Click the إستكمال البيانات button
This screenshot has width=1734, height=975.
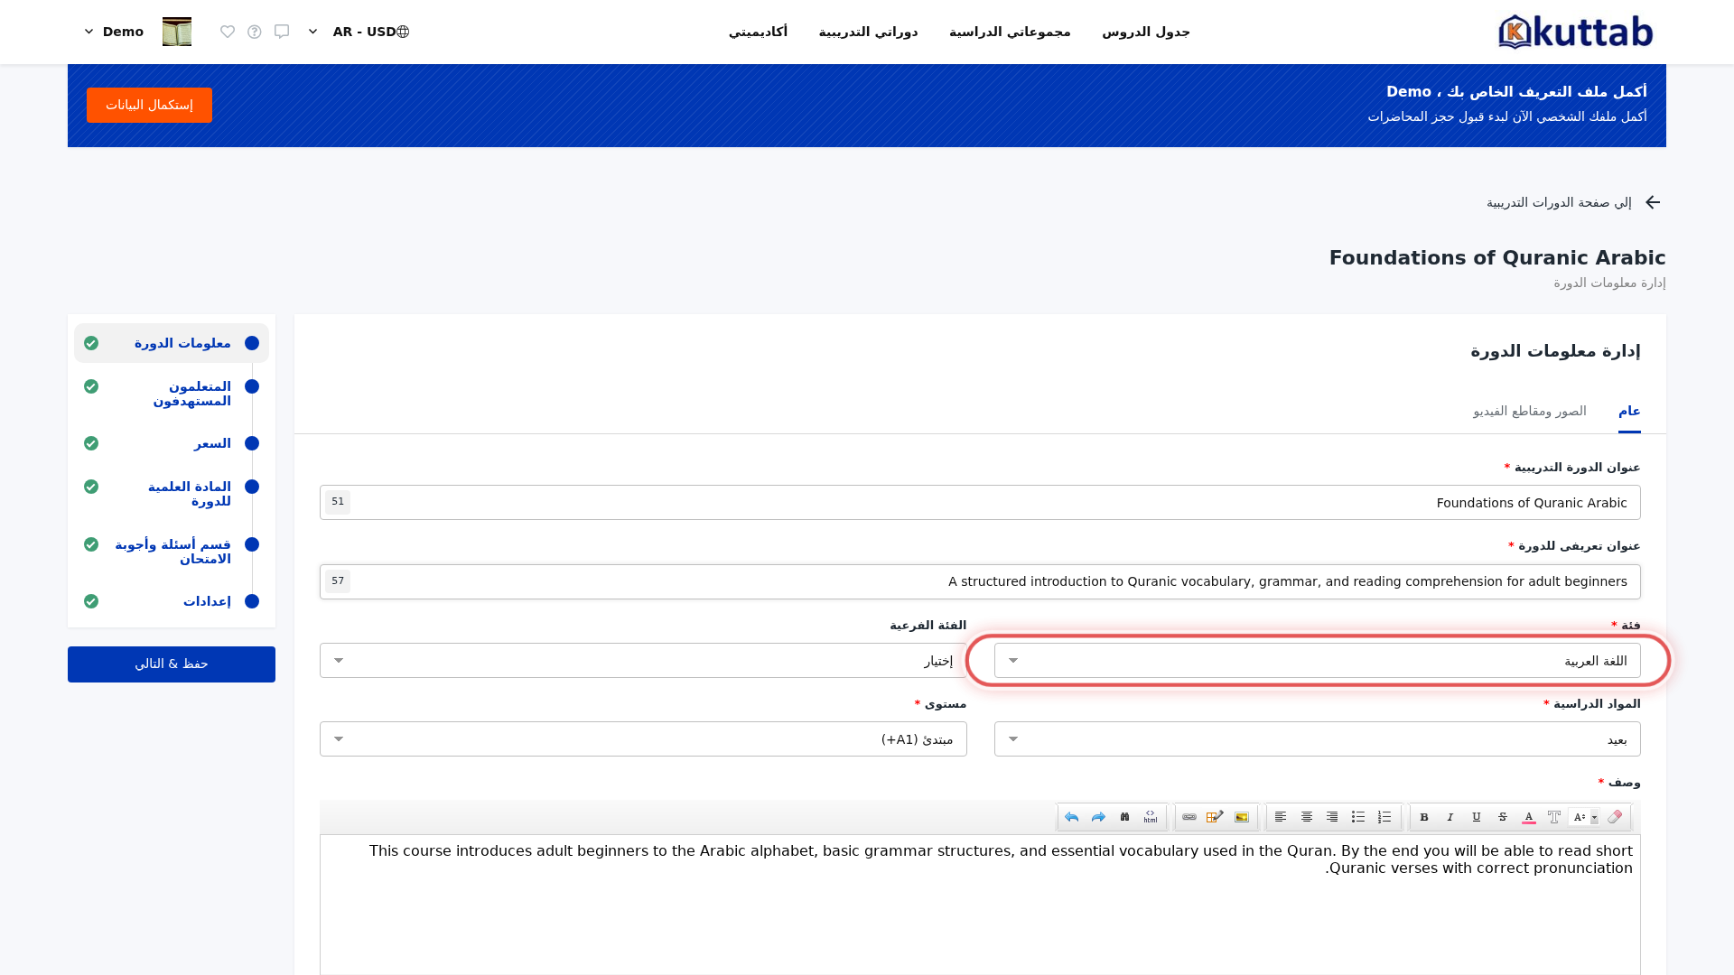pyautogui.click(x=149, y=105)
